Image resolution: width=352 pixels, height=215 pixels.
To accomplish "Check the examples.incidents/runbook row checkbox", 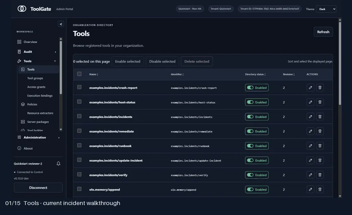I will tap(79, 145).
